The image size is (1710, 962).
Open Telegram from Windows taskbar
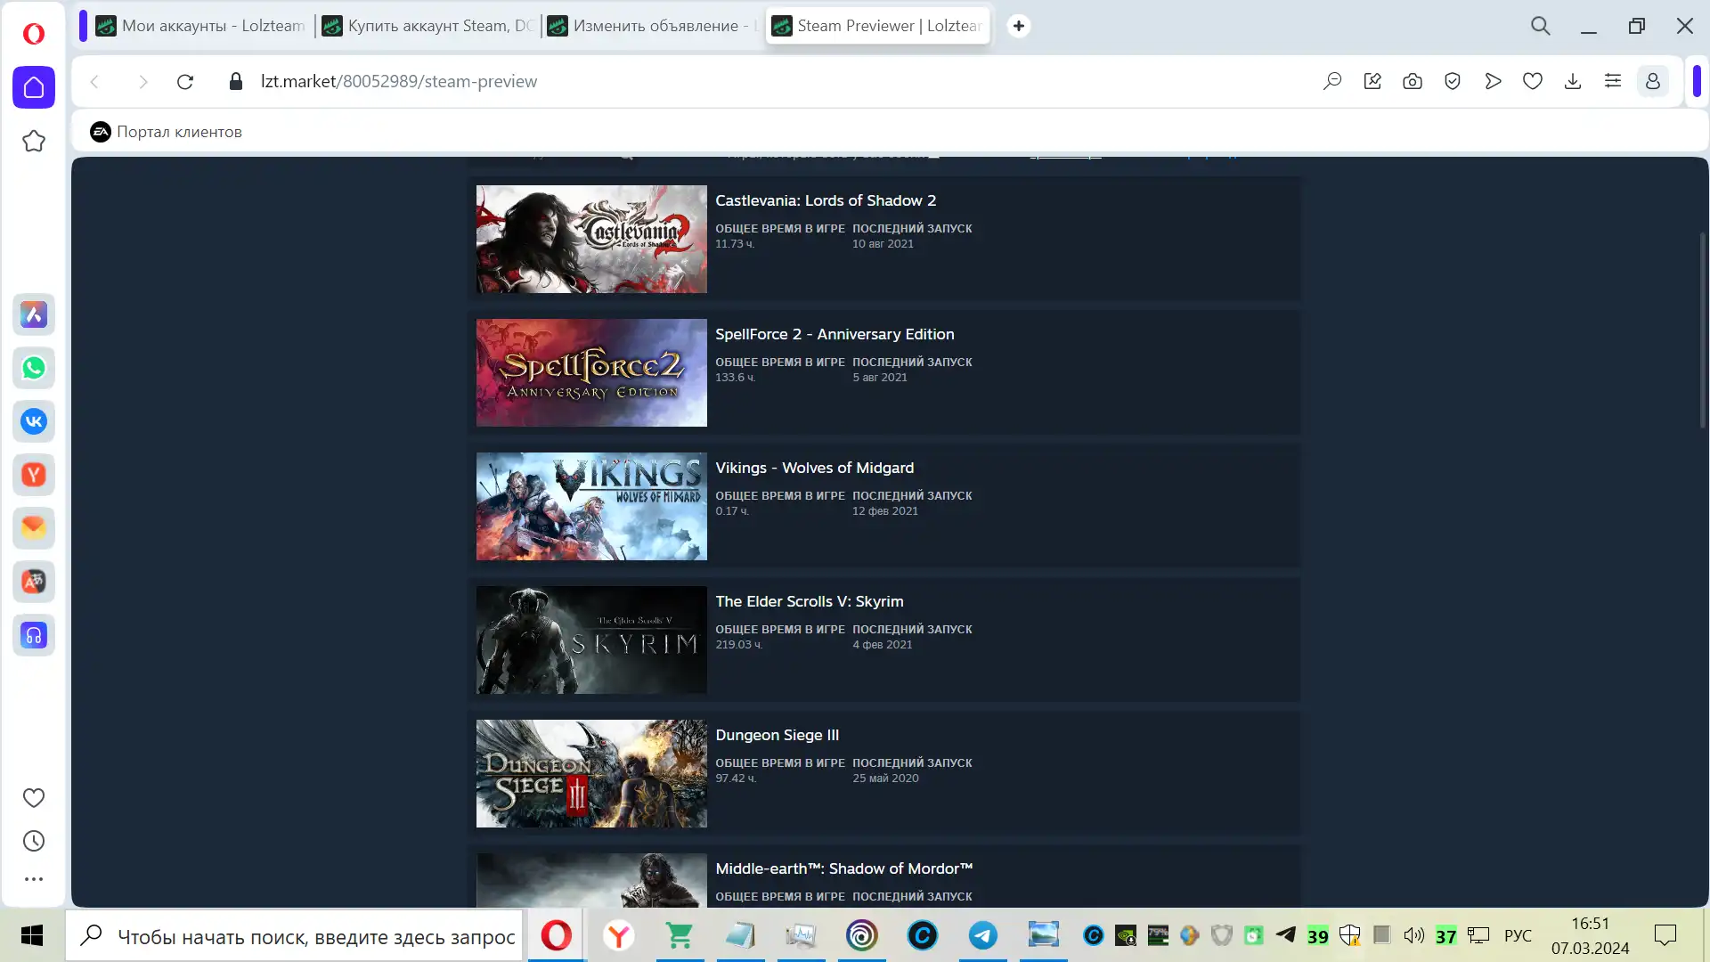click(x=983, y=935)
